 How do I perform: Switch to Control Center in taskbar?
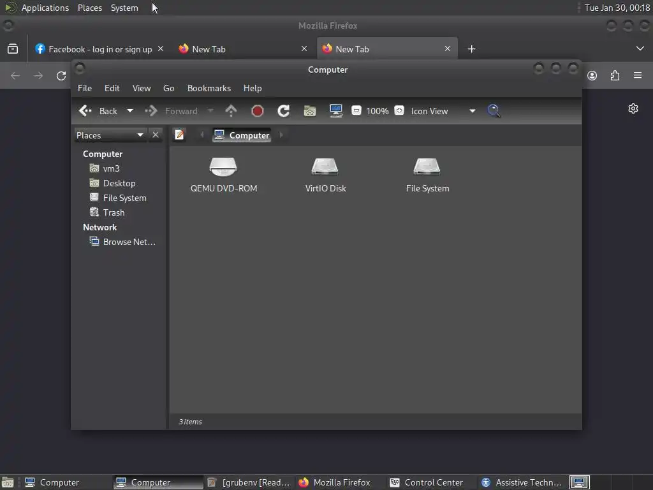(x=427, y=482)
